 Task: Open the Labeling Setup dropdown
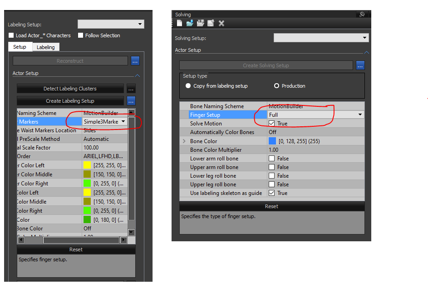pos(111,24)
